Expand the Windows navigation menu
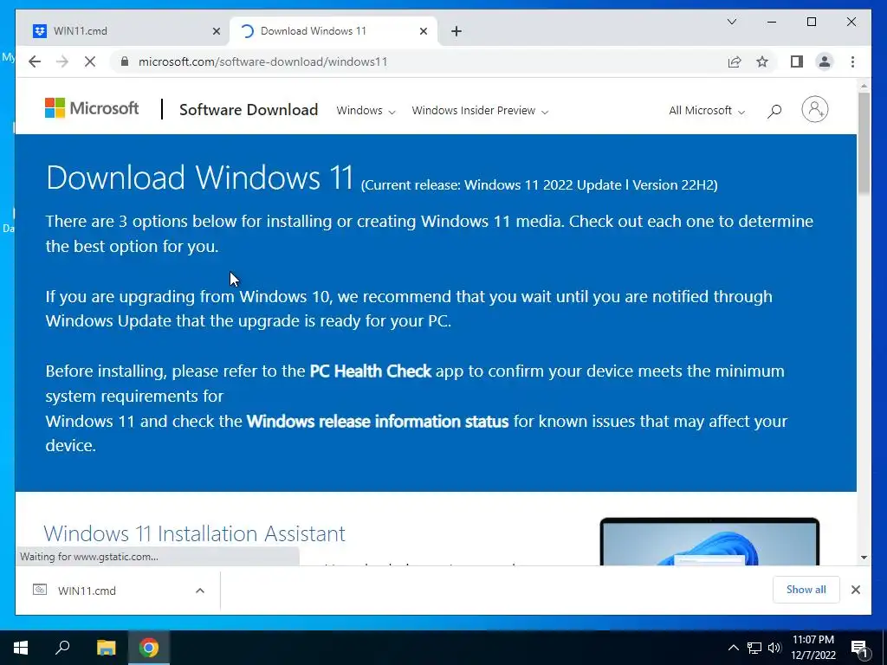Screen dimensions: 887x665 pos(366,111)
